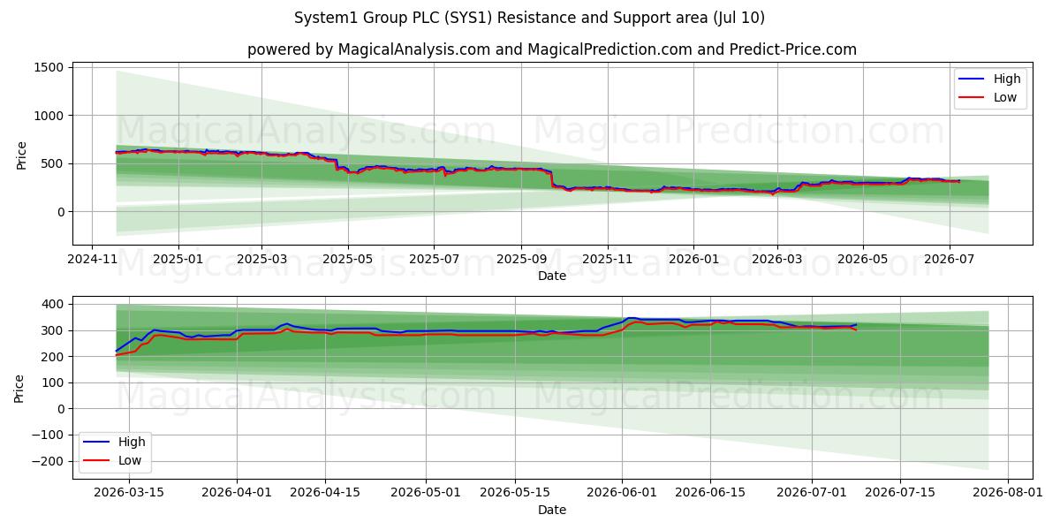The width and height of the screenshot is (1060, 530).
Task: Click the 2026-04-01 tick label
Action: 237,493
